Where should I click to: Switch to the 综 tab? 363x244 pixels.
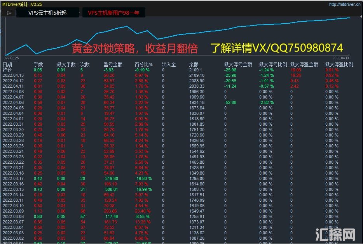tap(9, 13)
